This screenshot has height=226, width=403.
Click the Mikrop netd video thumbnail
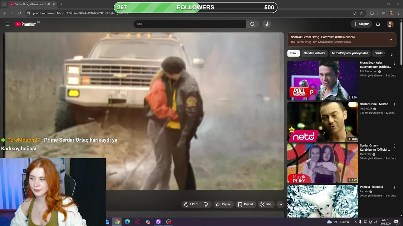click(x=323, y=122)
